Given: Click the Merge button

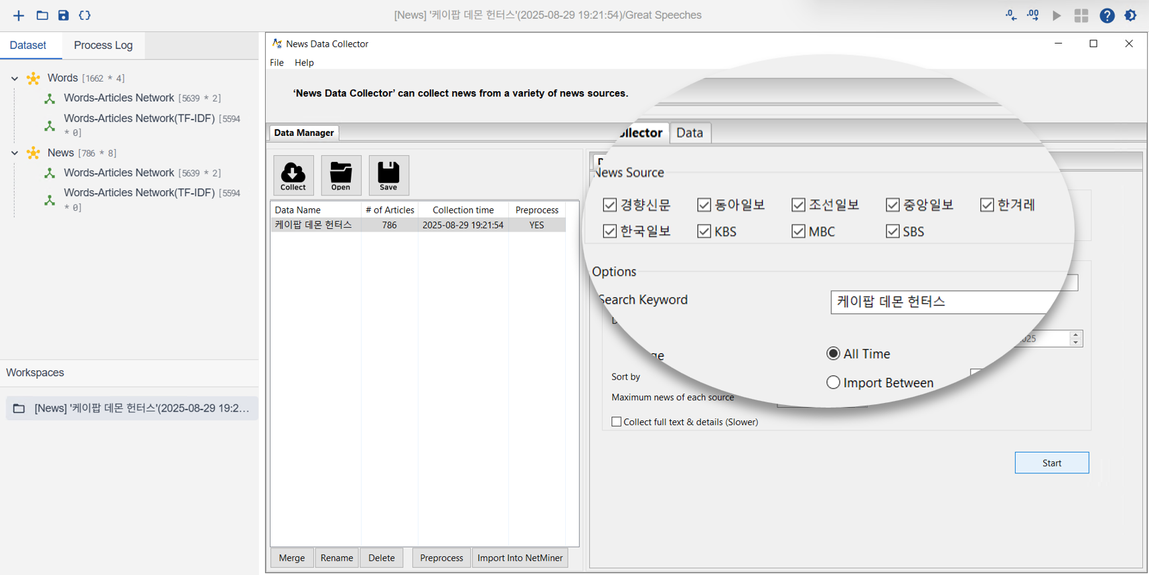Looking at the screenshot, I should 292,558.
